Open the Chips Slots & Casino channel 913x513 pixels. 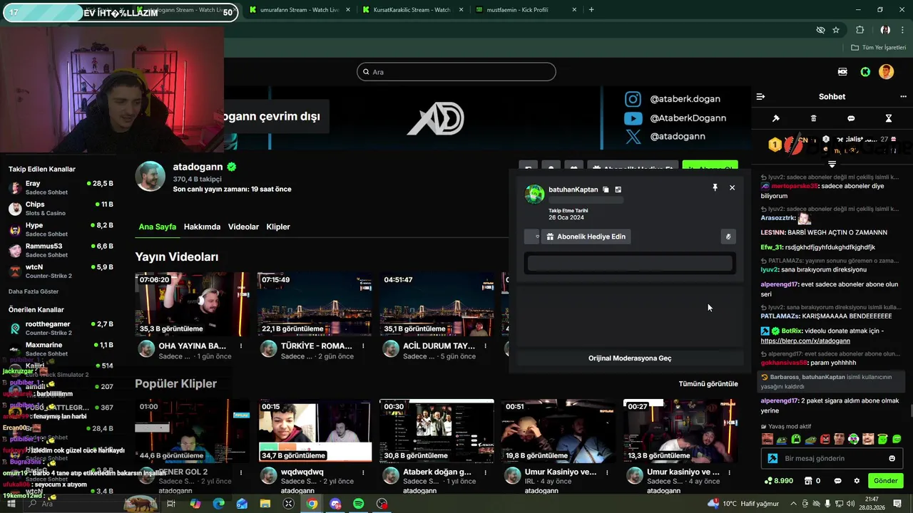[x=61, y=208]
